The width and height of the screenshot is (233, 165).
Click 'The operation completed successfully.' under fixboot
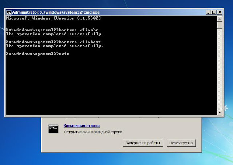pyautogui.click(x=55, y=46)
